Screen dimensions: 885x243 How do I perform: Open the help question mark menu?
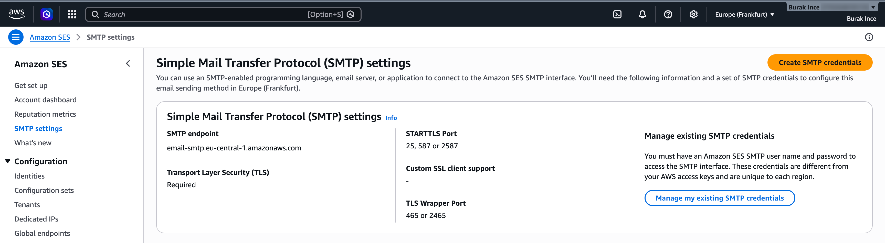[668, 14]
